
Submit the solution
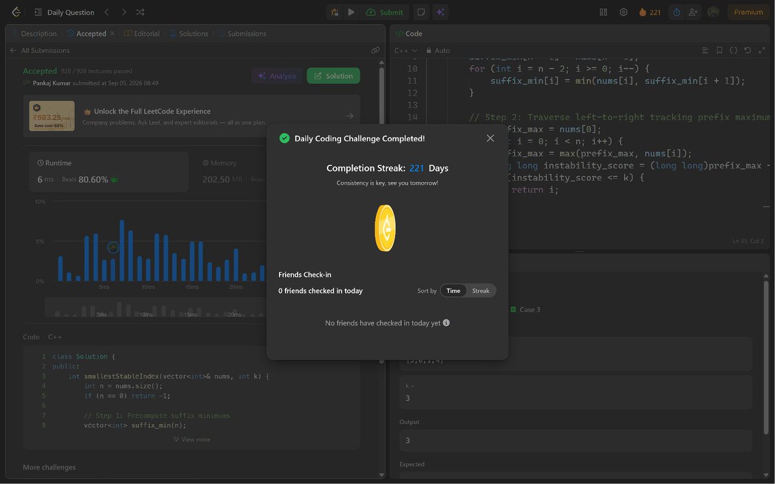[384, 12]
